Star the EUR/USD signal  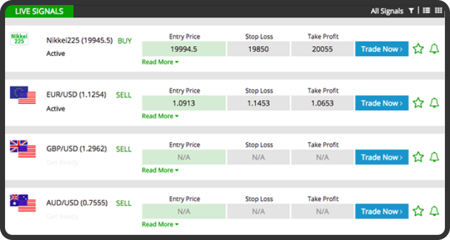[x=418, y=103]
